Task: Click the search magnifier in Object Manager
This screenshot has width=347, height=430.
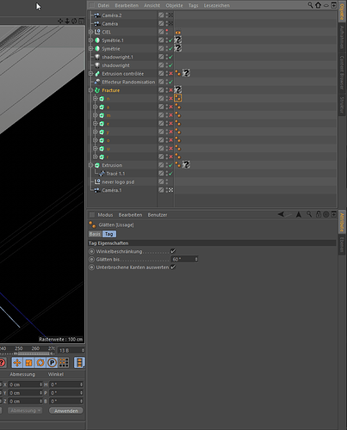Action: click(x=310, y=5)
